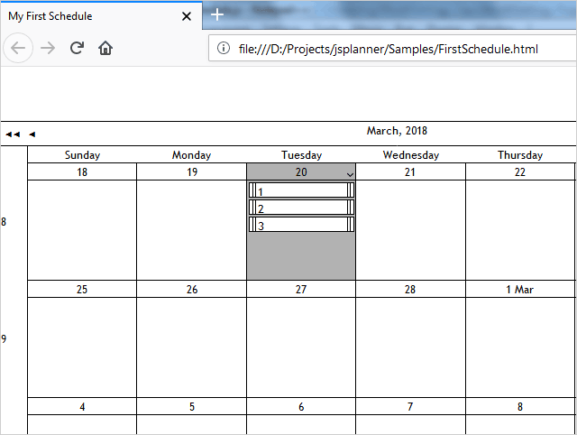Select calendar item 3 on Tuesday 20

click(x=301, y=225)
